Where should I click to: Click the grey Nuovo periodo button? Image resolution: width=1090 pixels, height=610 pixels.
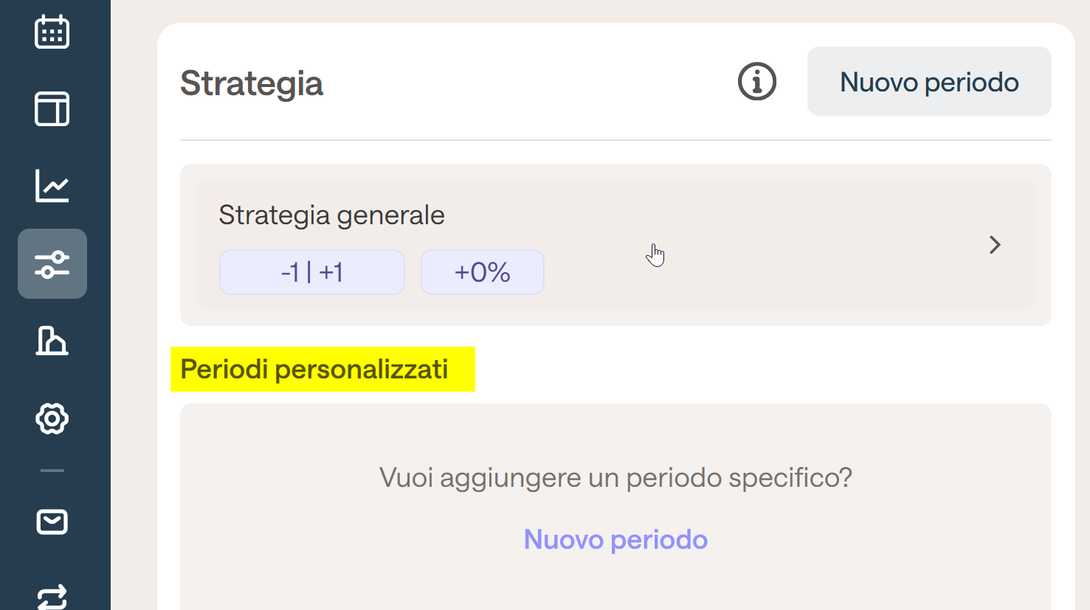pos(929,81)
